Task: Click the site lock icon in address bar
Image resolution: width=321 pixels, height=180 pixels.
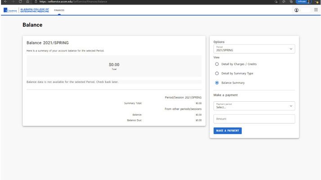Action: pos(36,2)
